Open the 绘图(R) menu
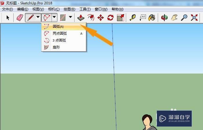 tap(69, 9)
